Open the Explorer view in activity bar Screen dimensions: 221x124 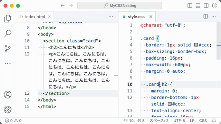click(x=8, y=19)
